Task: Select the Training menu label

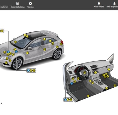Action: point(31,7)
